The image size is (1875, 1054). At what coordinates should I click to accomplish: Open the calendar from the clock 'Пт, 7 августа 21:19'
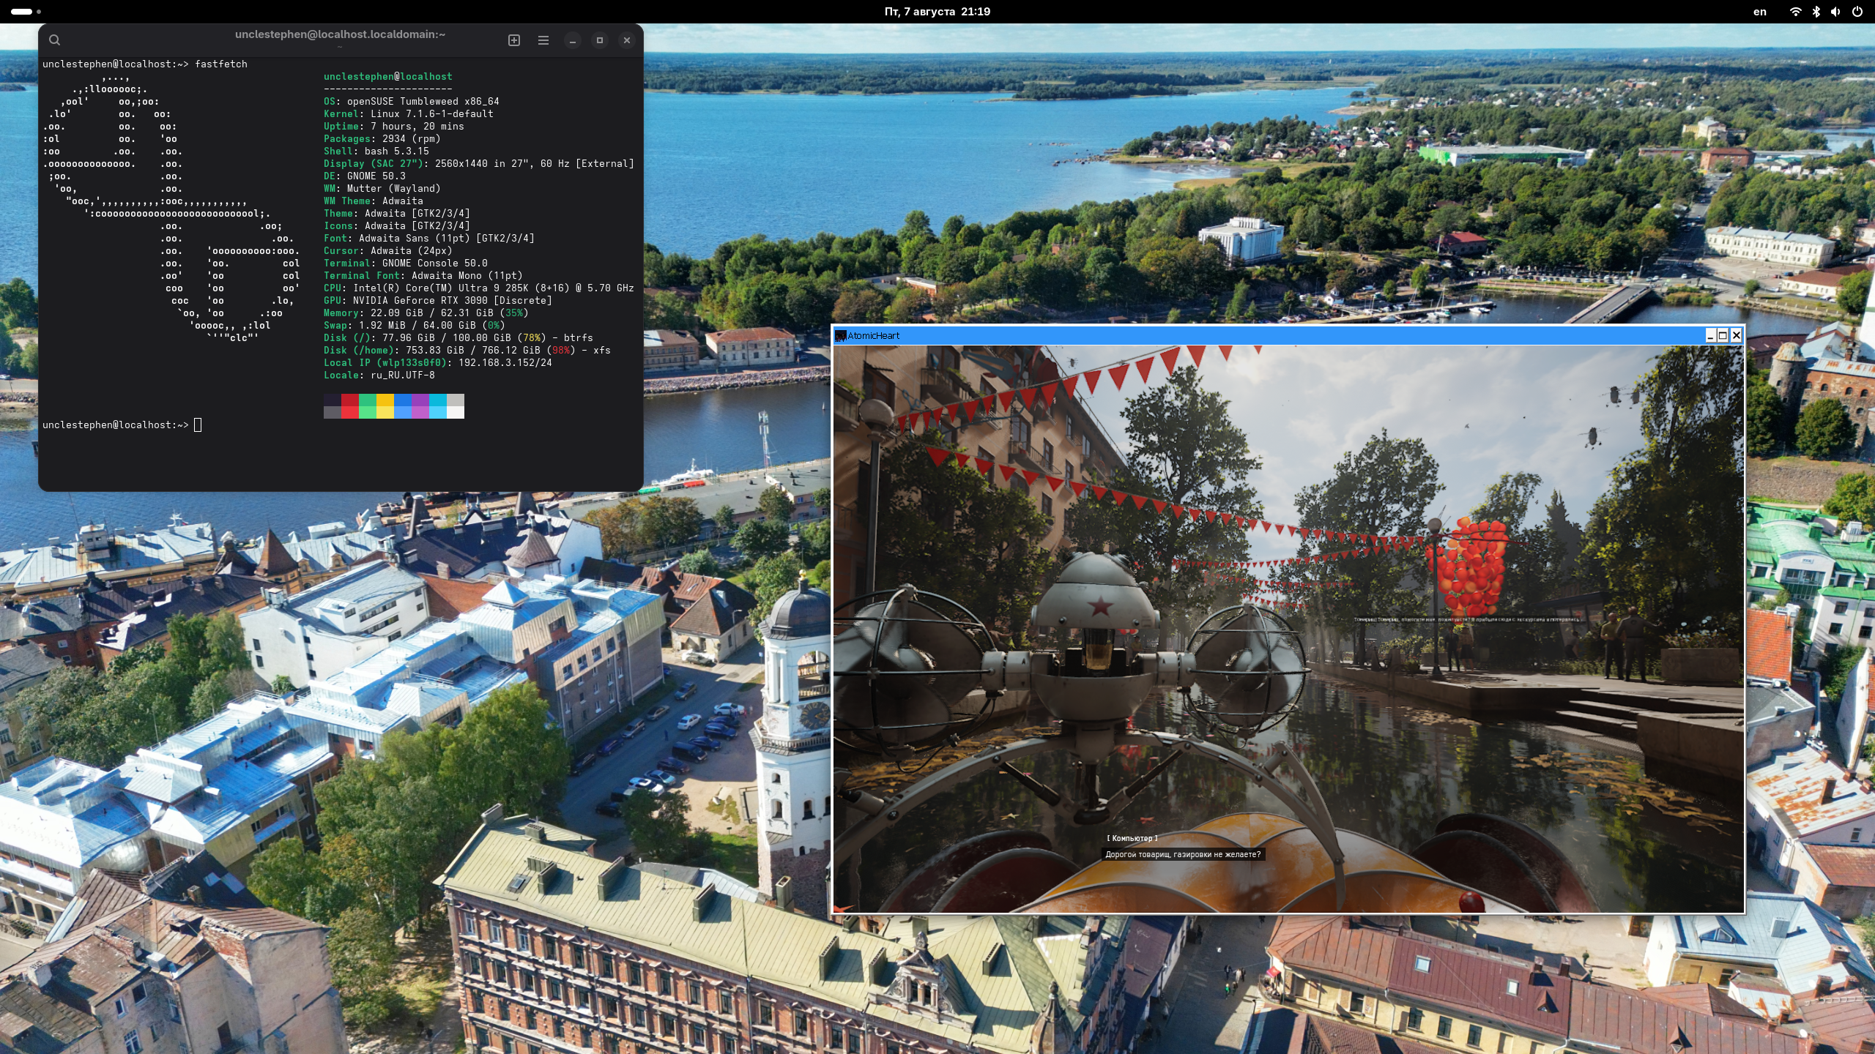point(937,12)
